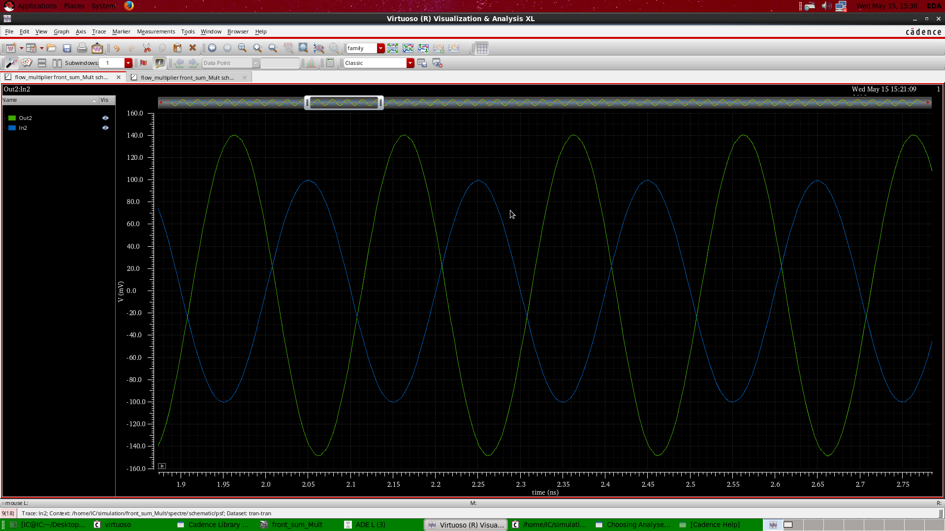Select the In2 trace legend entry
This screenshot has height=531, width=945.
click(x=23, y=128)
